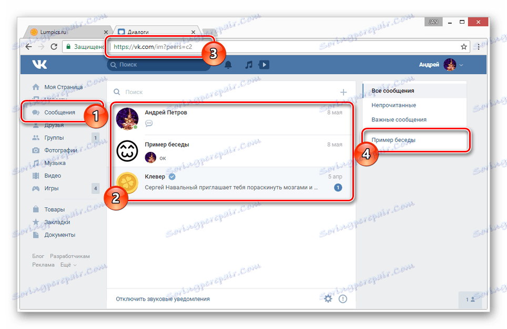Open the Андрей Петров dialog

[231, 119]
